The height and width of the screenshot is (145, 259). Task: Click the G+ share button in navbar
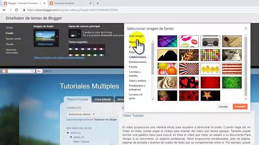39,71
